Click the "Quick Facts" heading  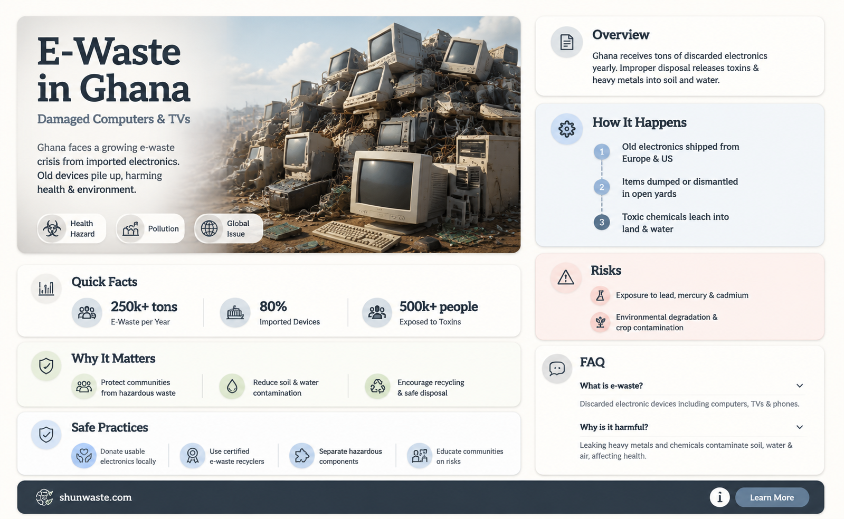tap(104, 282)
